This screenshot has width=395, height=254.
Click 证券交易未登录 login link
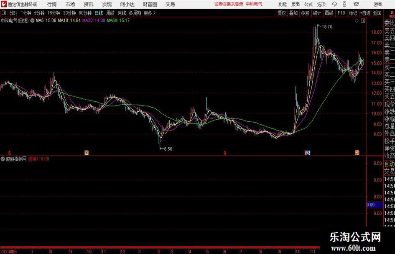coord(229,4)
